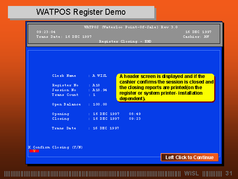
Task: Click the 'Left Click to Continue' button
Action: click(x=189, y=157)
